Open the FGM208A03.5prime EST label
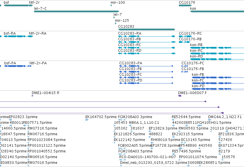This screenshot has width=244, height=167. 135,151
